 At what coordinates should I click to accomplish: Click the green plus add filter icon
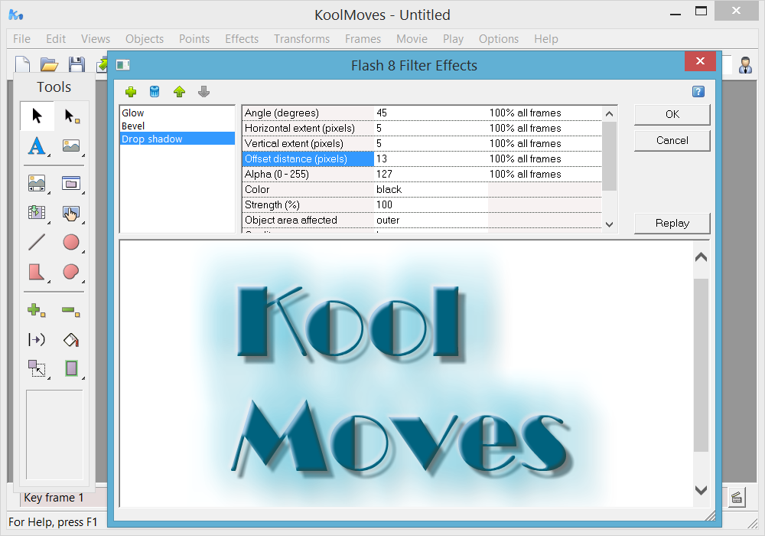(x=131, y=92)
